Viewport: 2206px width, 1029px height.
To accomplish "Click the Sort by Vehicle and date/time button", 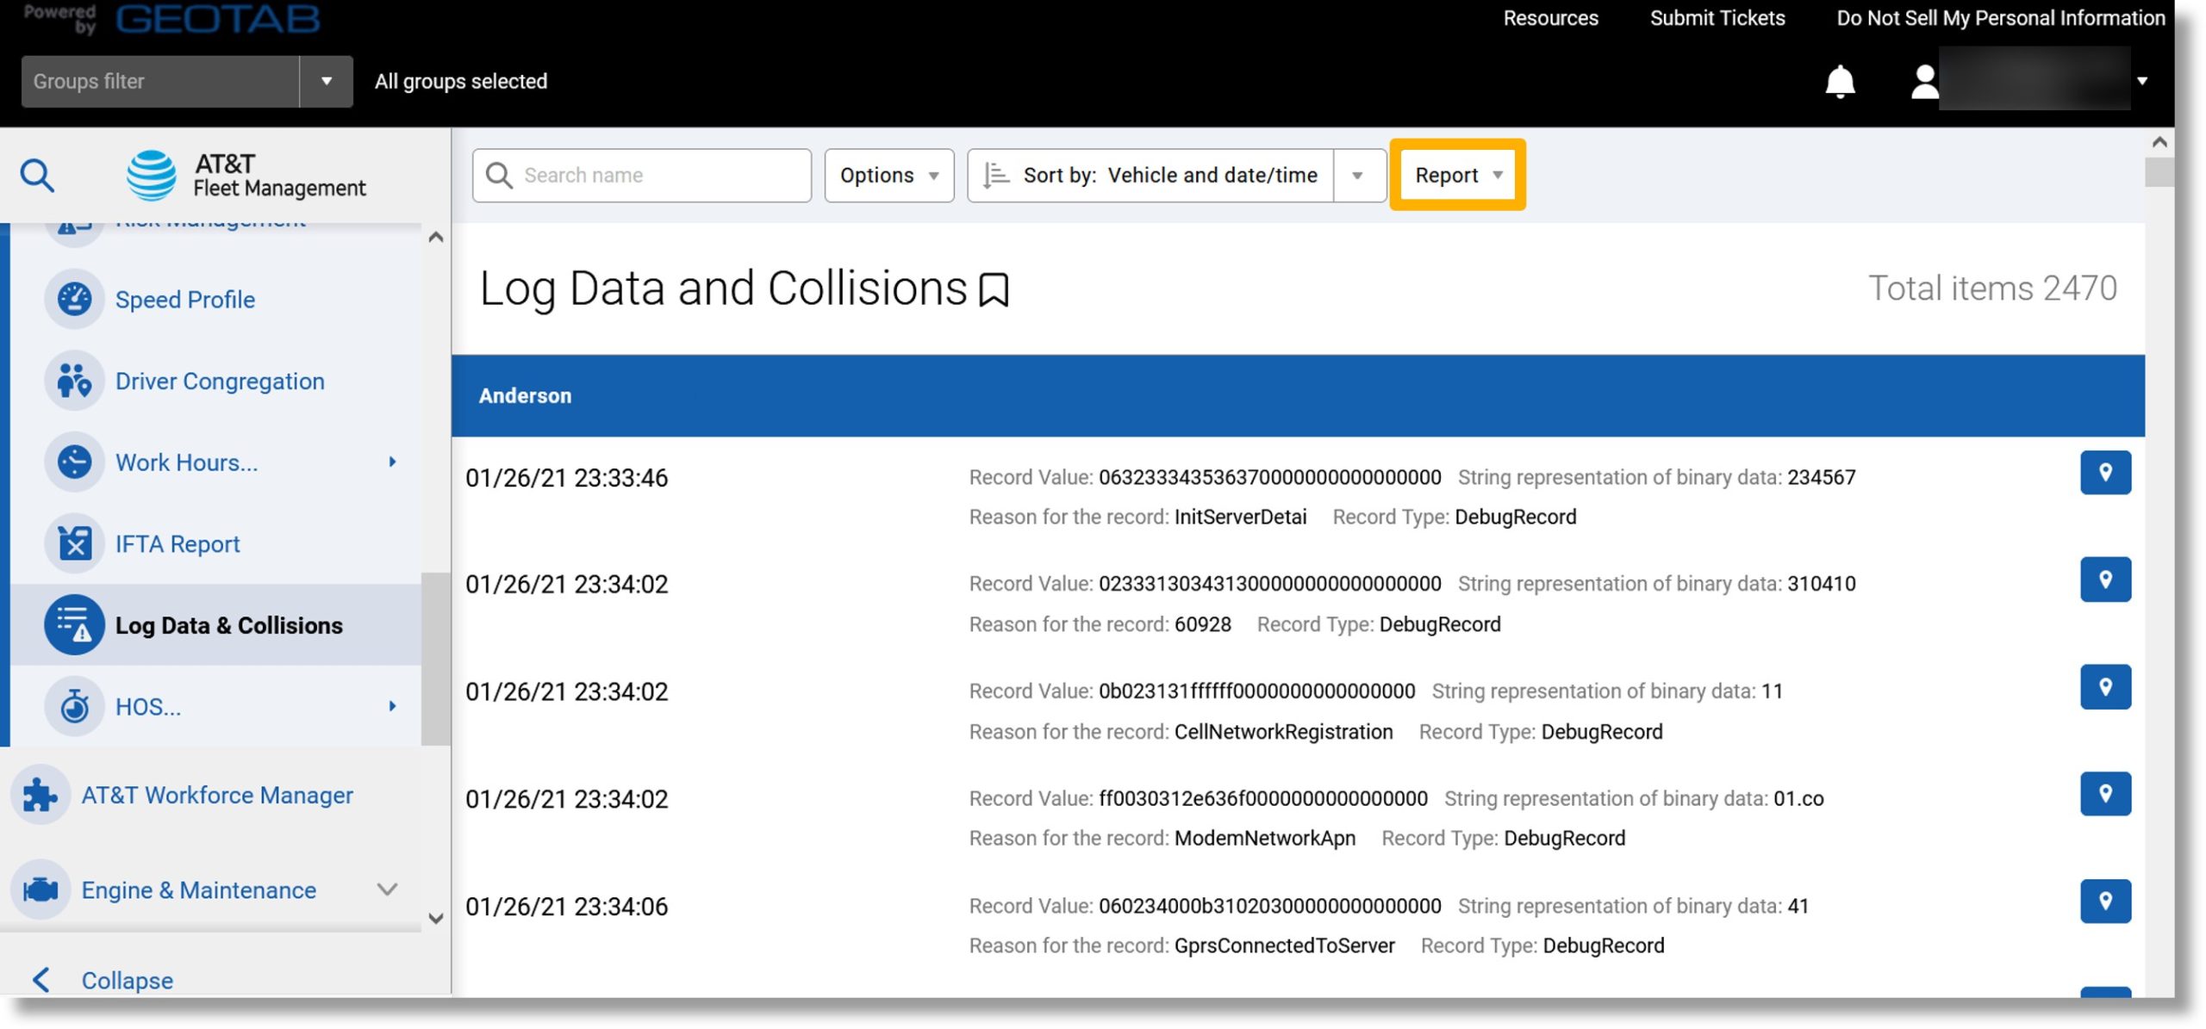I will pyautogui.click(x=1150, y=176).
